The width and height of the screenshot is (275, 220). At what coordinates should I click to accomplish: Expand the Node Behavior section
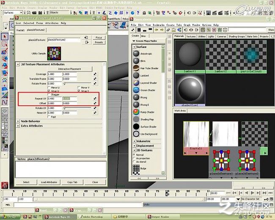click(18, 121)
